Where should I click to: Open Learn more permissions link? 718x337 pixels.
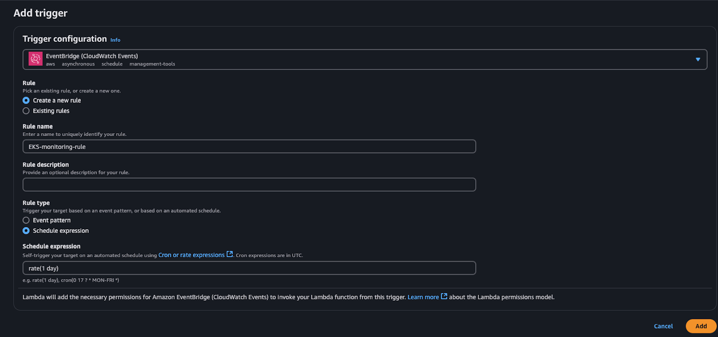(423, 297)
